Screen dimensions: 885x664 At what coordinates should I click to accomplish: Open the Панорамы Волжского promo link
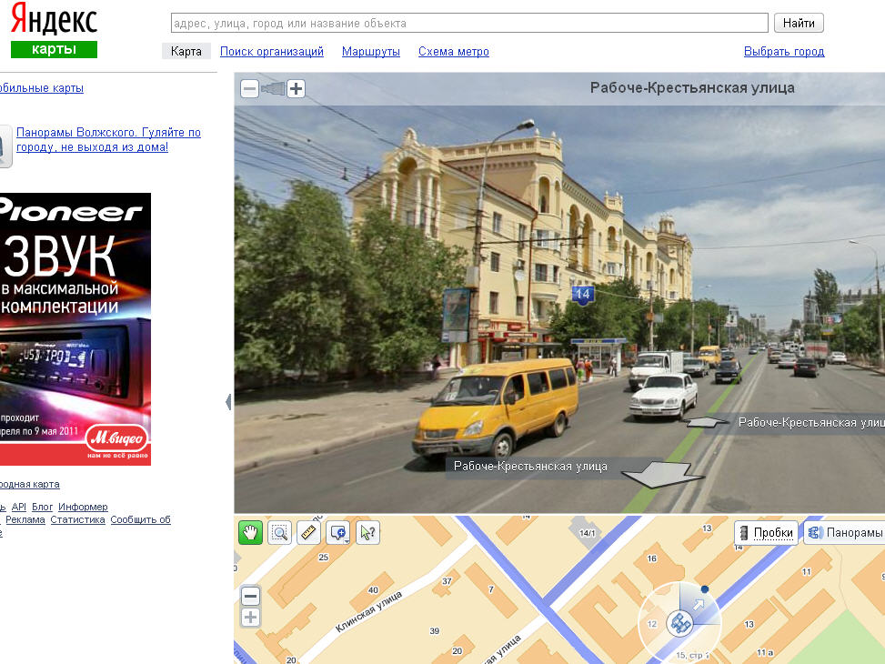108,139
